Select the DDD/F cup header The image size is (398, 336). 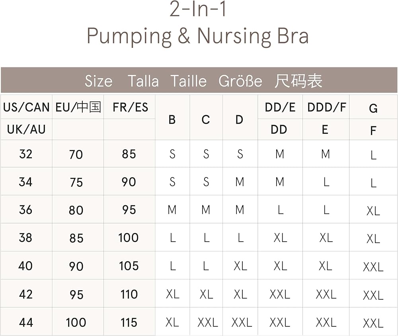coord(326,107)
